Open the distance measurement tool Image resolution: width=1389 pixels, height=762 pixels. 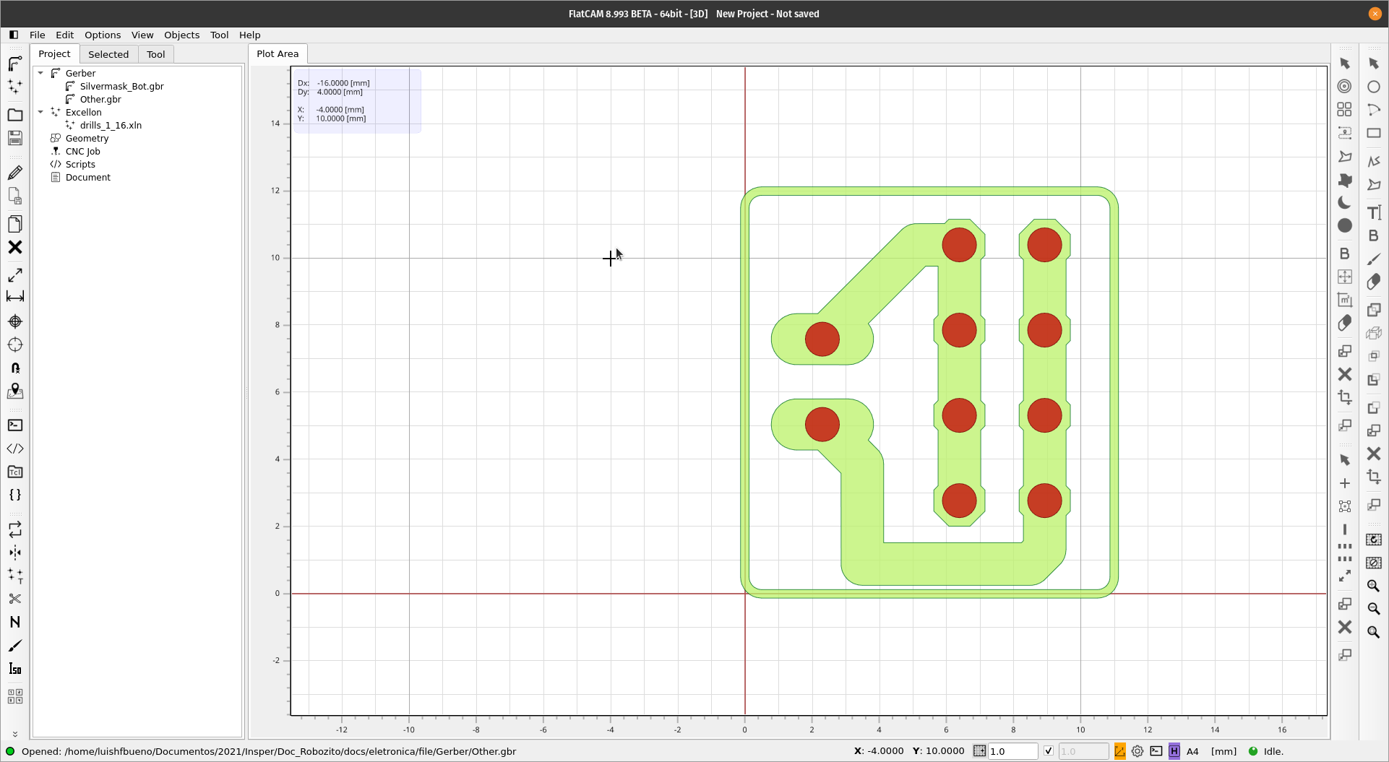click(14, 297)
